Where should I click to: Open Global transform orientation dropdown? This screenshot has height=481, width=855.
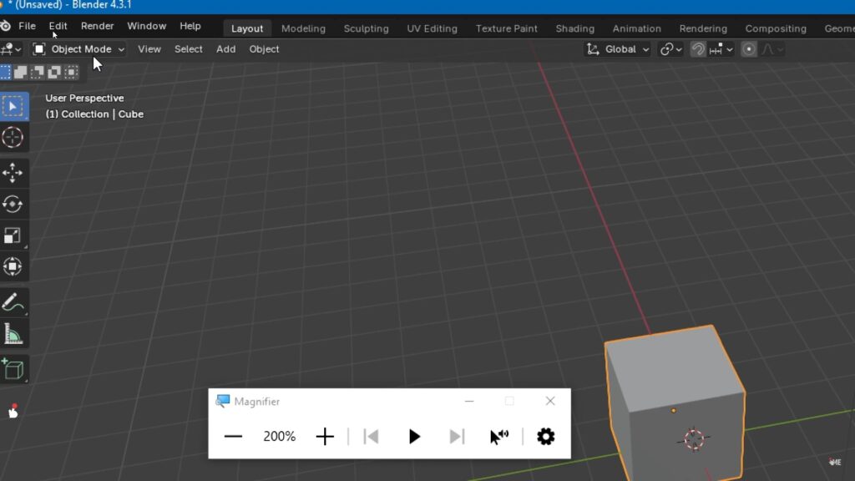pos(617,49)
